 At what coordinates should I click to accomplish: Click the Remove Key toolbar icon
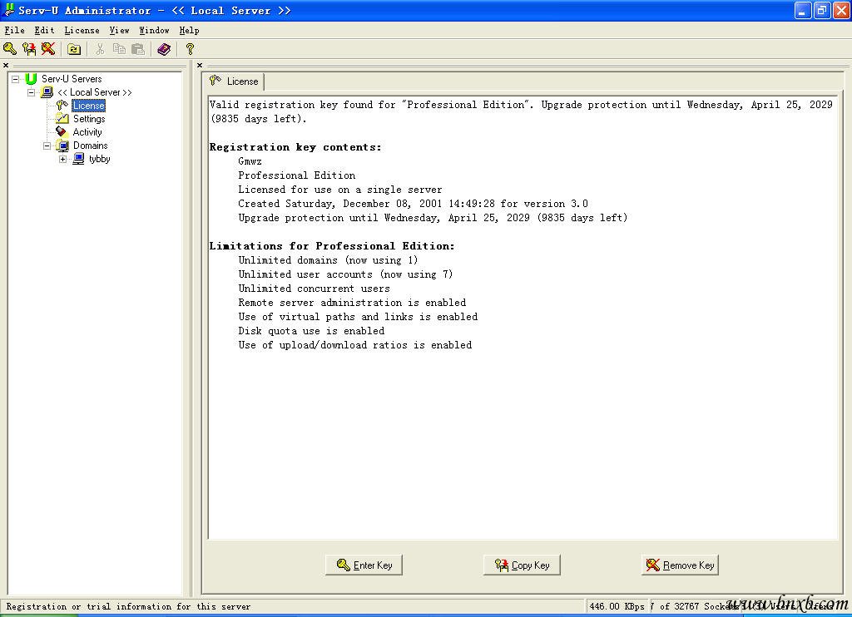click(48, 49)
